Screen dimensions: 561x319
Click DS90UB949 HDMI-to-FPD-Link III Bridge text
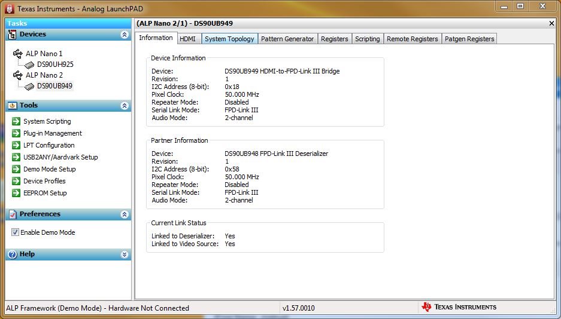click(x=282, y=71)
